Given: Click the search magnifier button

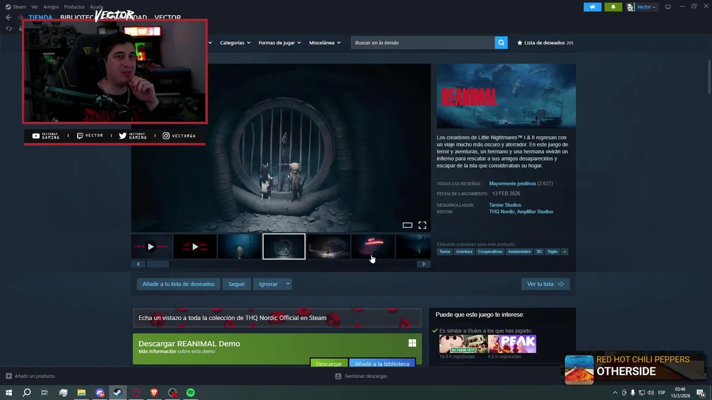Looking at the screenshot, I should [x=501, y=43].
